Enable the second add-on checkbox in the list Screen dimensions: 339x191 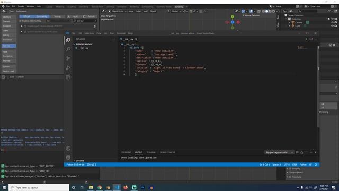pos(25,32)
